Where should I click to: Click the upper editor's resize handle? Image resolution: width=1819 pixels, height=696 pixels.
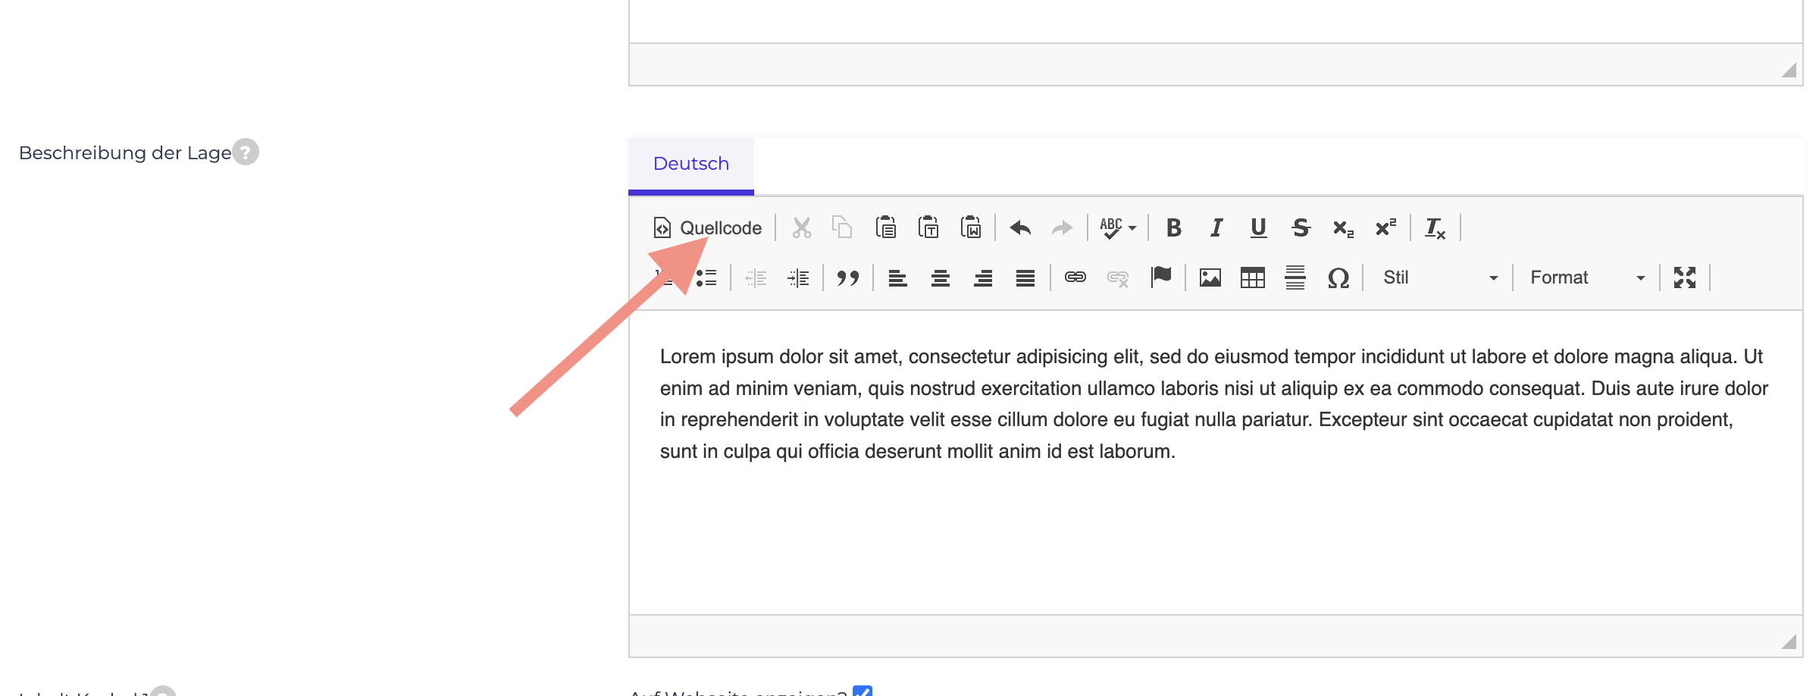(x=1789, y=70)
